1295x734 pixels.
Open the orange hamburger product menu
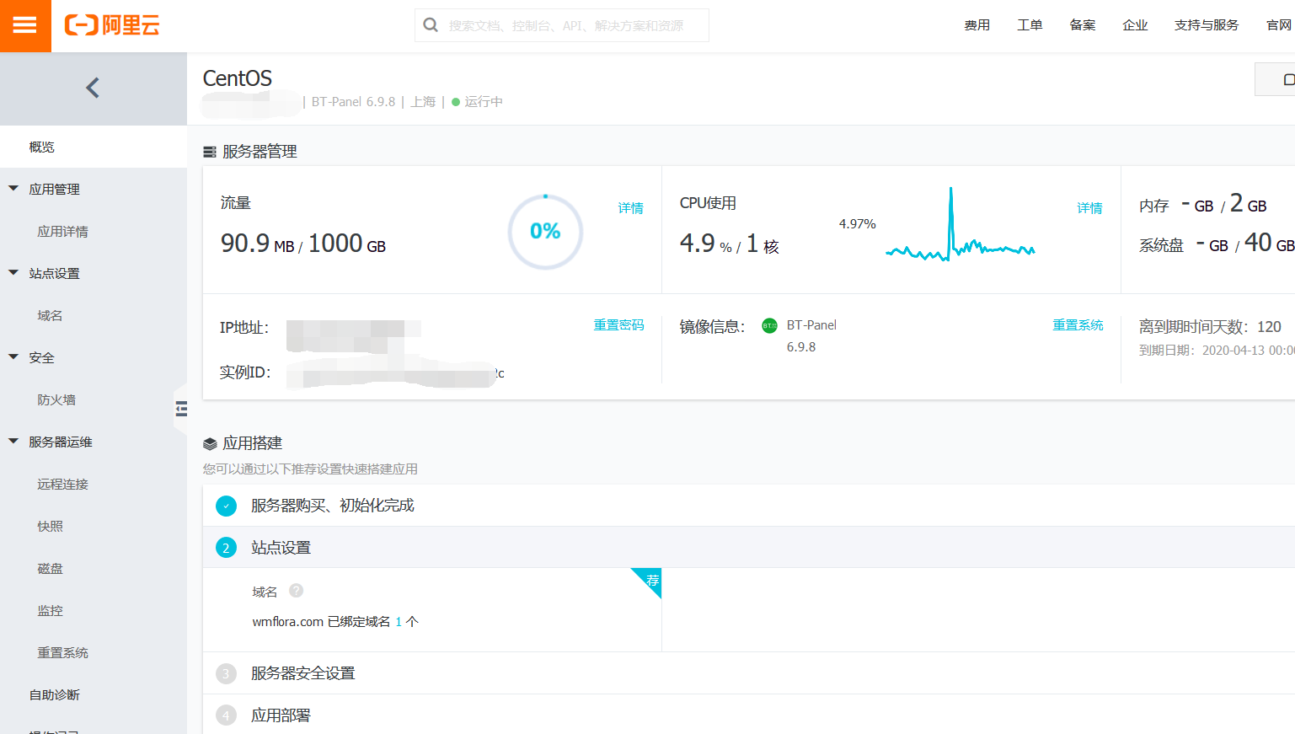[25, 25]
